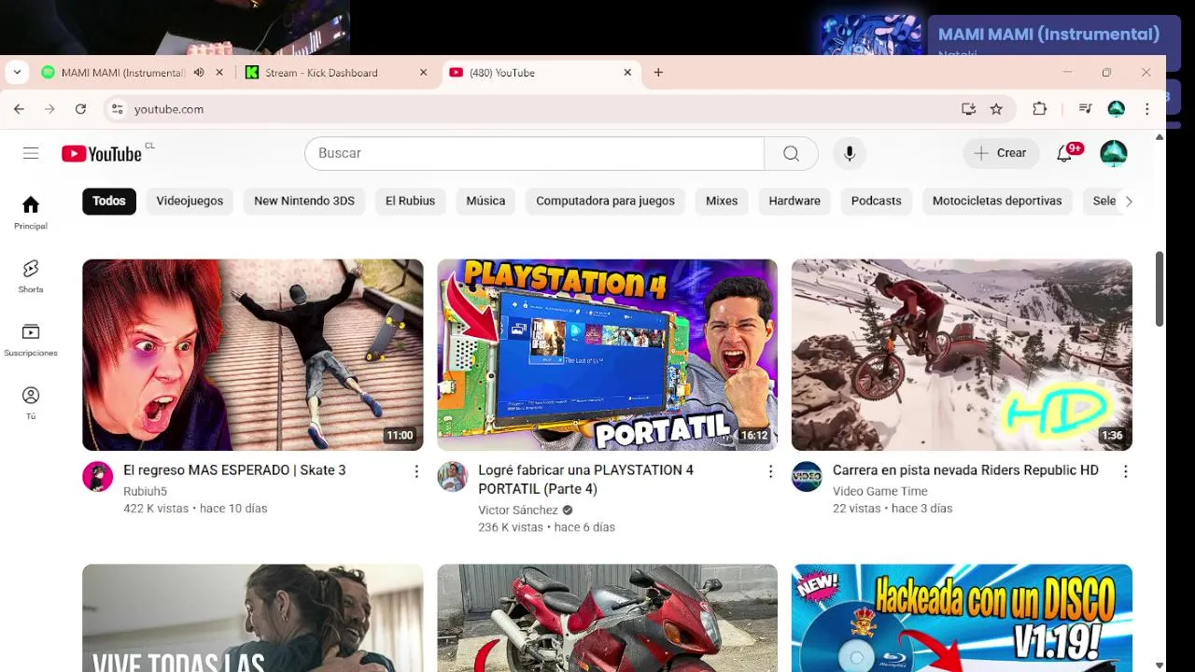Open options for PLAYSTATION 4 PORTATIL video
Screen dimensions: 1195x672
pos(770,472)
